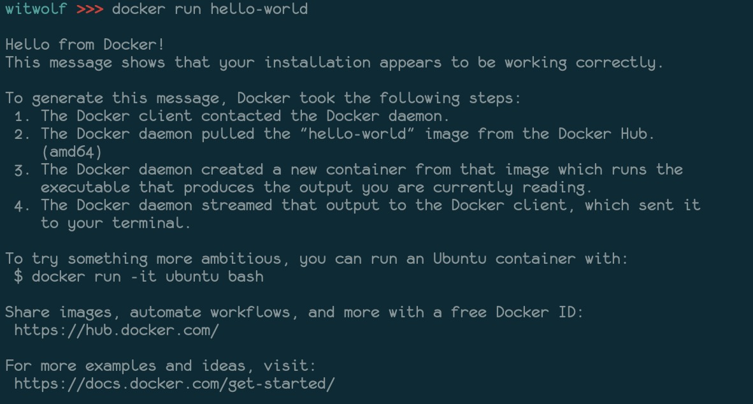The image size is (753, 404).
Task: Click the word 'Ubuntu' in ambitious line
Action: (460, 259)
